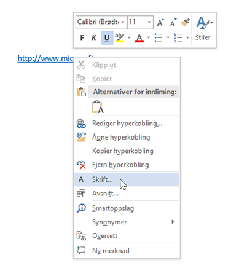The height and width of the screenshot is (279, 231).
Task: Open font color dropdown arrow
Action: coord(149,37)
